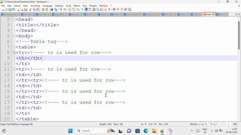This screenshot has width=241, height=135.
Task: Open the Function List toolbar icon
Action: point(102,9)
